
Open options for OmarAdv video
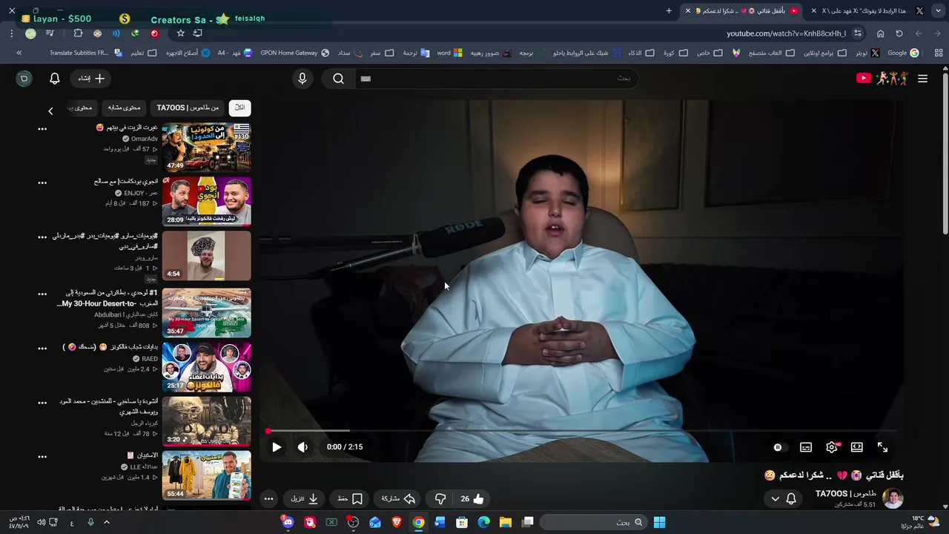click(x=42, y=129)
